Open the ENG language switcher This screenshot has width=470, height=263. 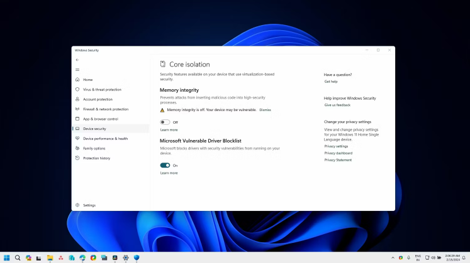point(418,258)
